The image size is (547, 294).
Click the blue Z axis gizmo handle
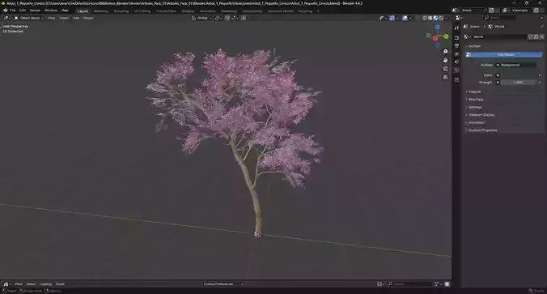coord(437,28)
